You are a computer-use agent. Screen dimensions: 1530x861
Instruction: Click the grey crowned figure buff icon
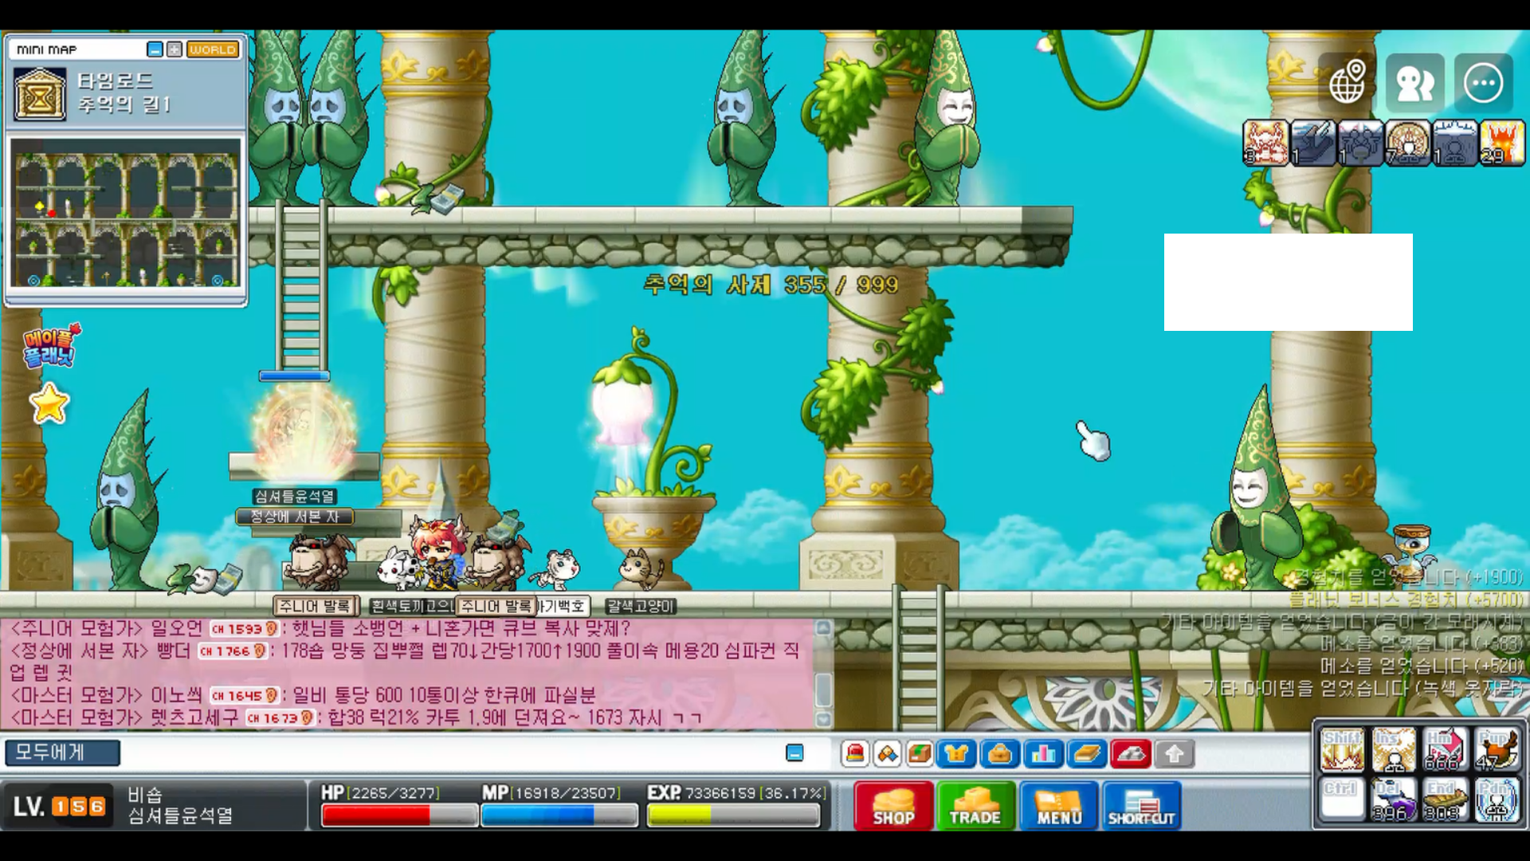[1455, 143]
